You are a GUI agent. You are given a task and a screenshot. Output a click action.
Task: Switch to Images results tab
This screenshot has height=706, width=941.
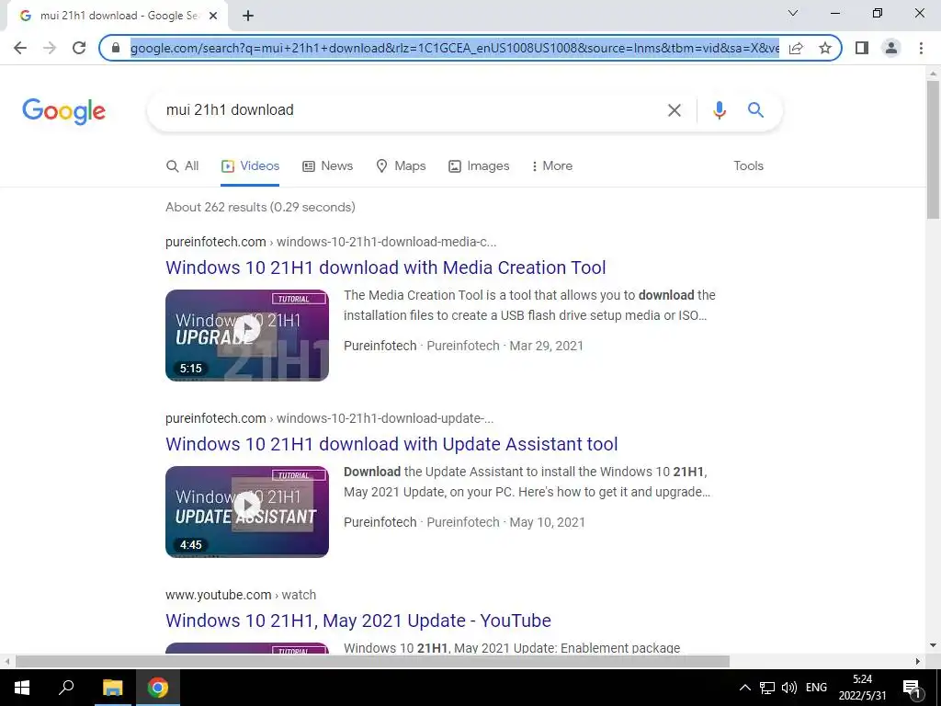click(479, 166)
